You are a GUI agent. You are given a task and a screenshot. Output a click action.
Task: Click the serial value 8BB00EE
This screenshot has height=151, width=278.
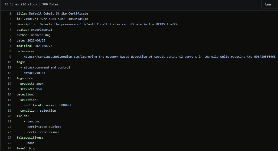click(x=66, y=105)
